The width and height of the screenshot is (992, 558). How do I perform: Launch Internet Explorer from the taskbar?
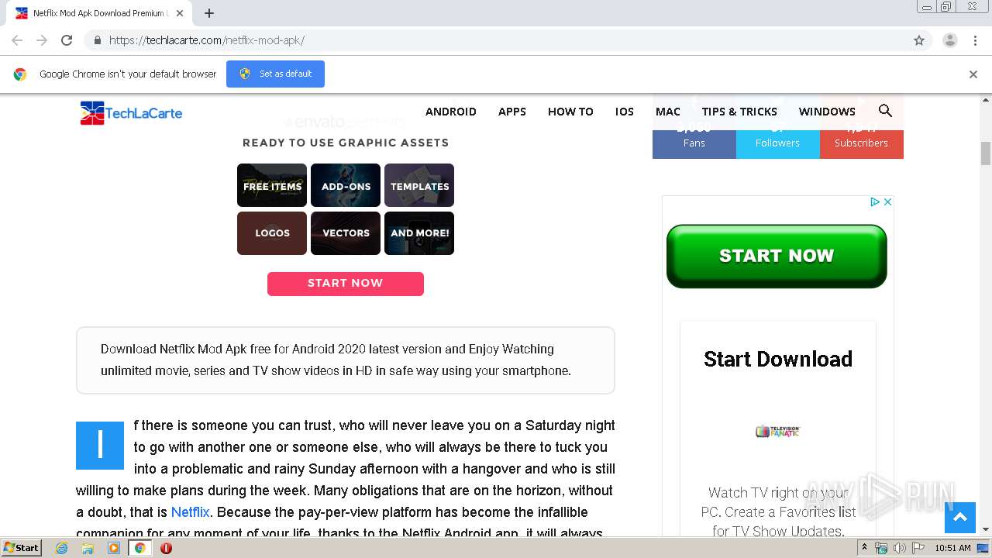pos(61,548)
